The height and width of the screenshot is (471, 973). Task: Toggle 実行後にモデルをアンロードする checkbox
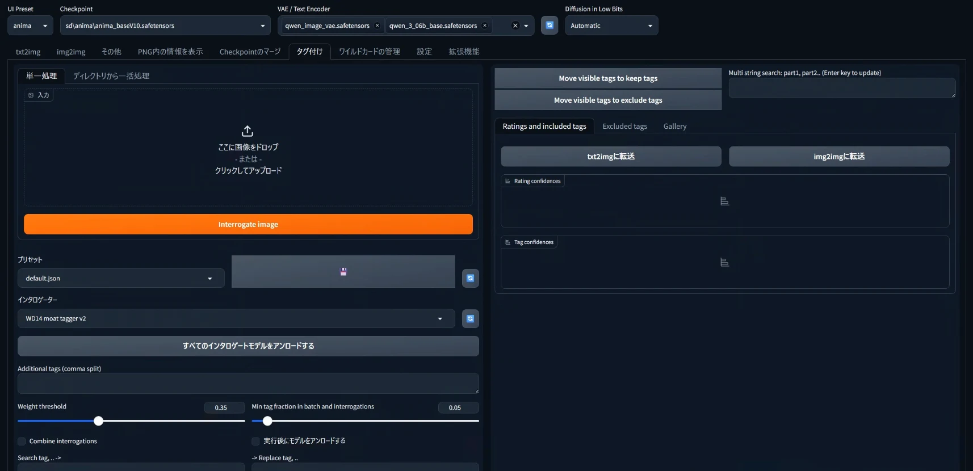(255, 441)
